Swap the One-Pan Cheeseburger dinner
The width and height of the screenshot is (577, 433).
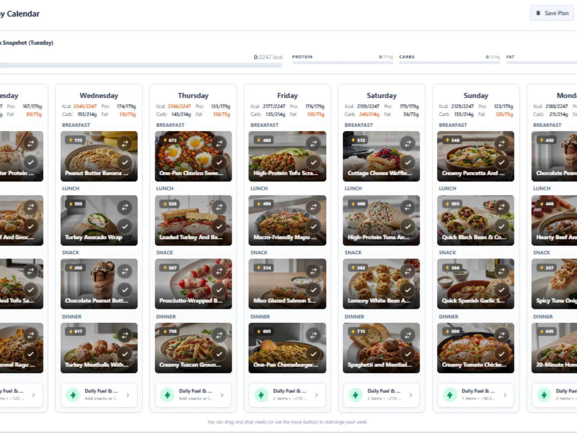[314, 335]
